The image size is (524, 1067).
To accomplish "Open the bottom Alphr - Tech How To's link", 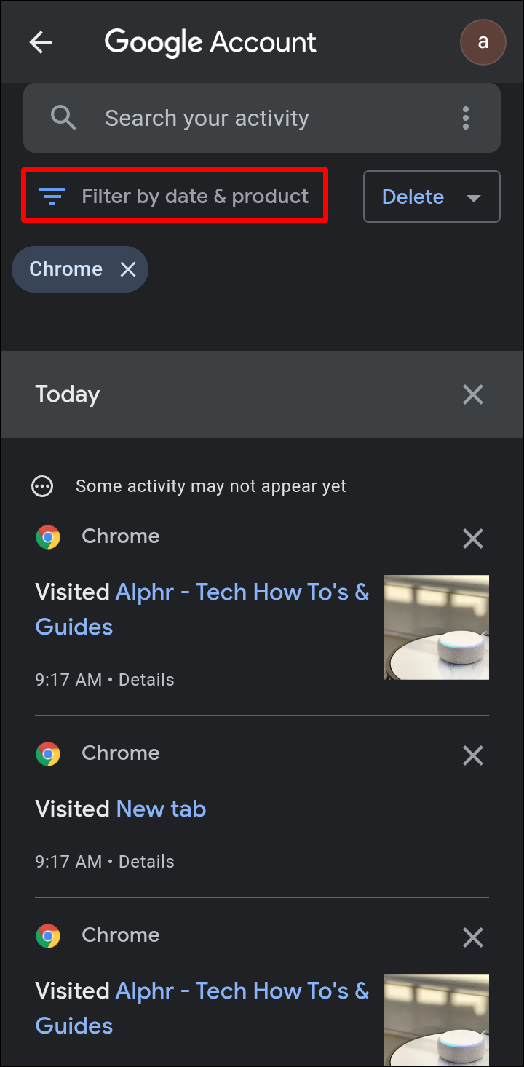I will click(242, 991).
